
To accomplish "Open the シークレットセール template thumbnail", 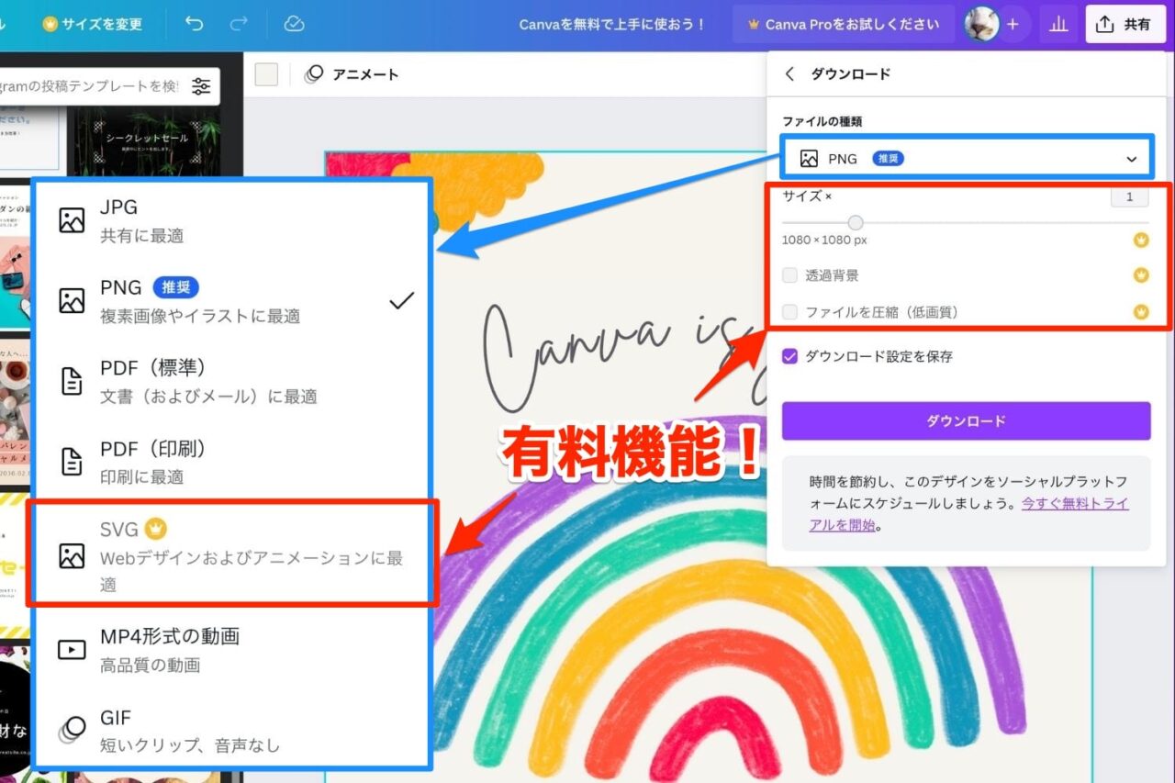I will pyautogui.click(x=147, y=140).
